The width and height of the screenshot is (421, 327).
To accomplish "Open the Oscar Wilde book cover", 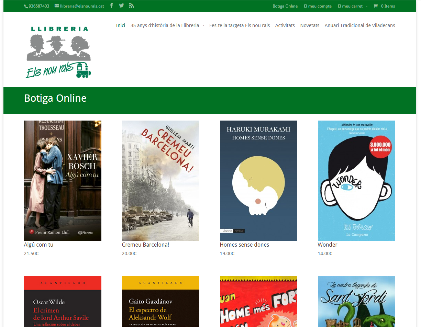I will click(63, 302).
